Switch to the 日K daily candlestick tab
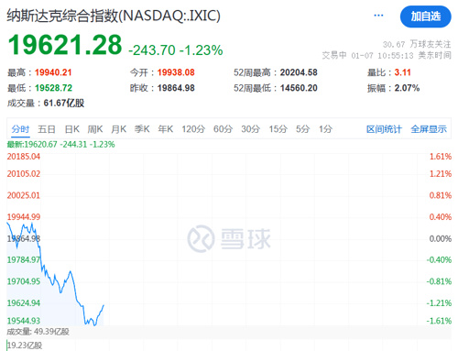Viewport: 458px width, 351px height. [72, 129]
